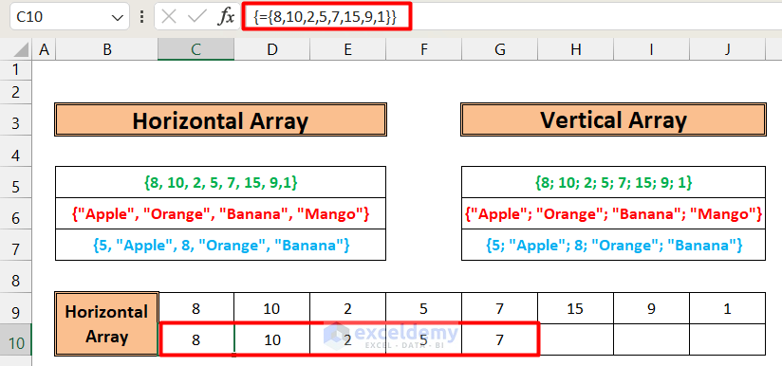
Task: Select empty cell I10
Action: point(651,339)
